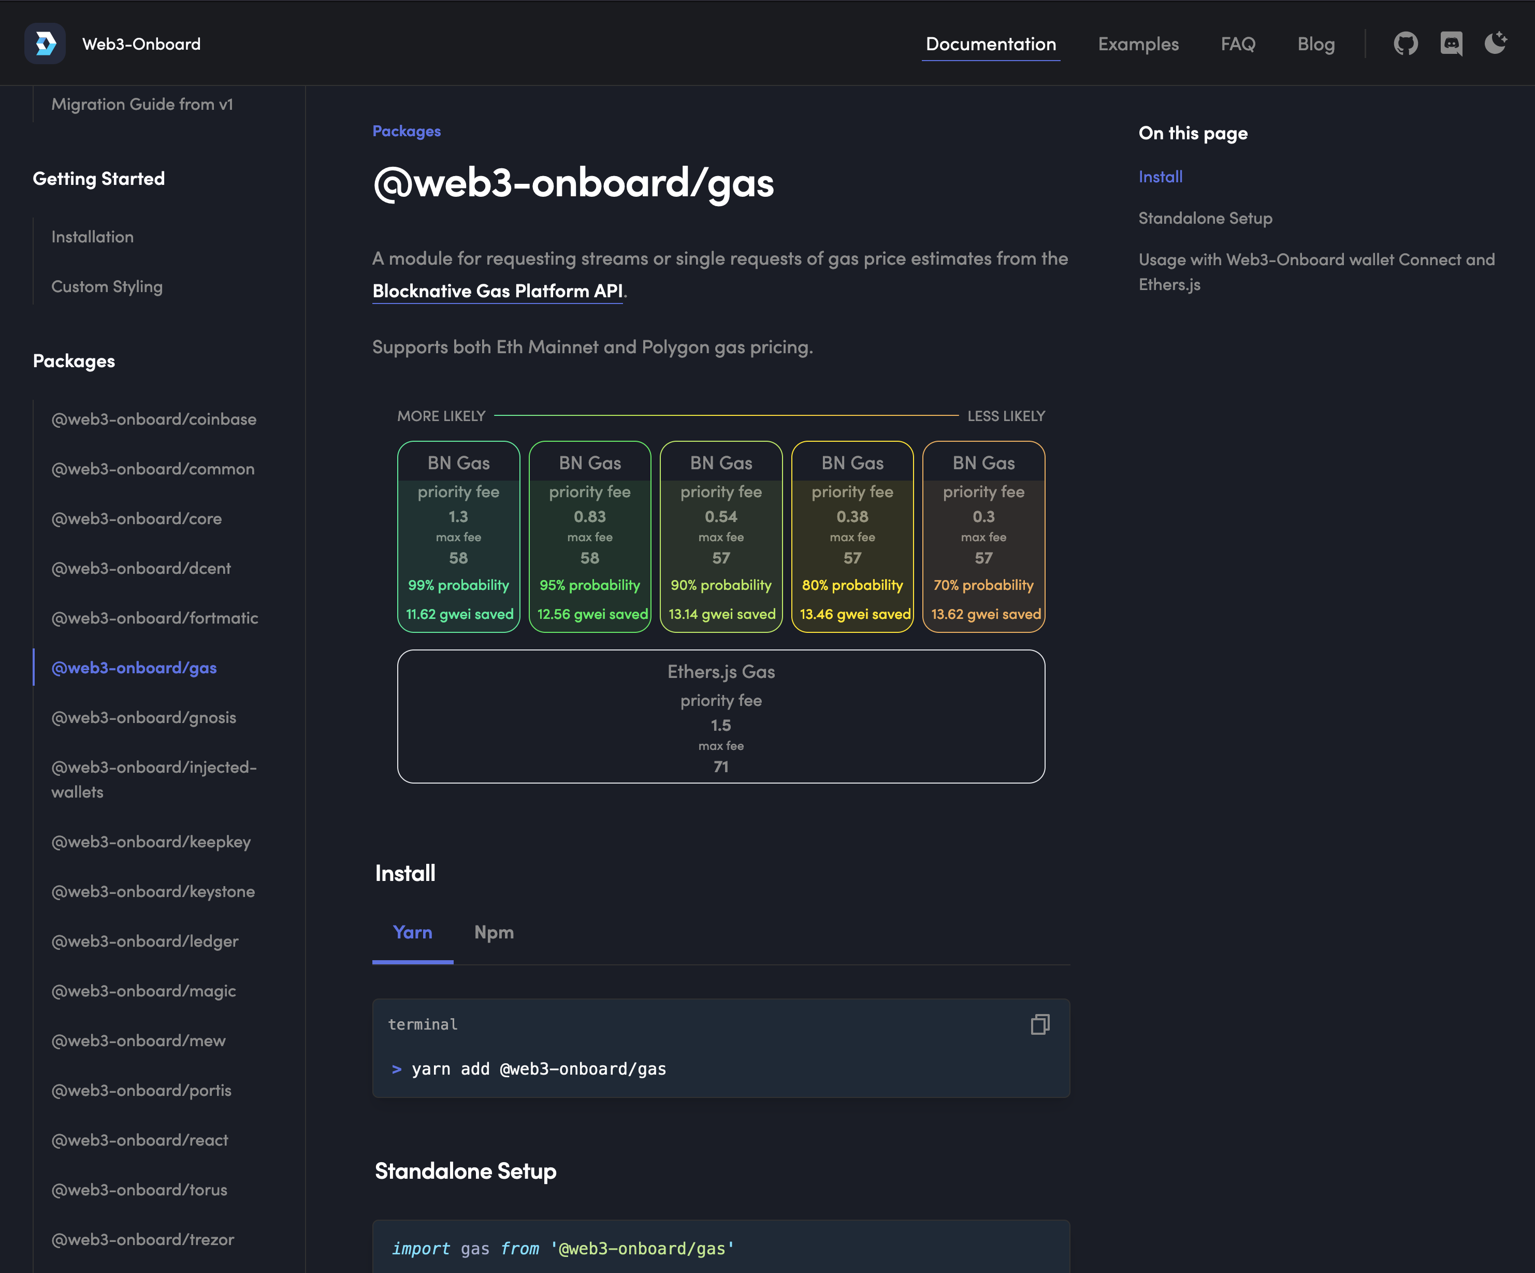Jump to Install in page outline
The image size is (1535, 1273).
(1160, 177)
